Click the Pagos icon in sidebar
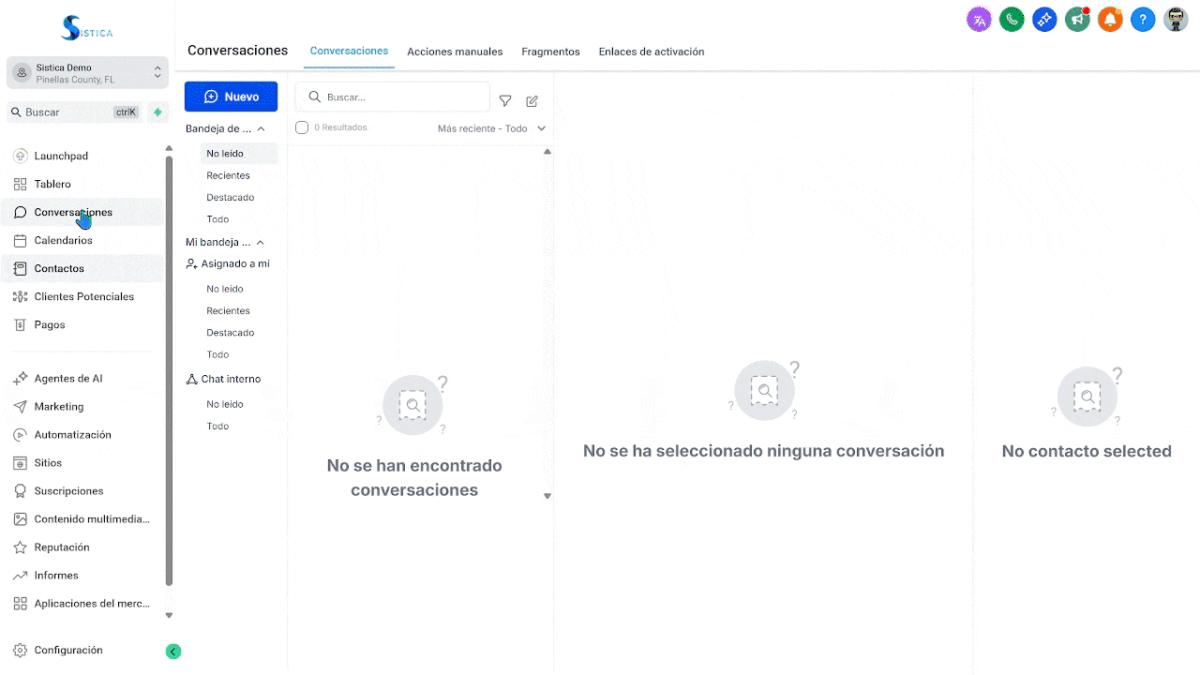Viewport: 1200px width, 675px height. (x=21, y=324)
